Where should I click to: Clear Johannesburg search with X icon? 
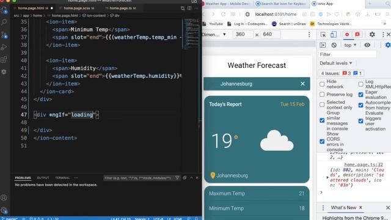pyautogui.click(x=302, y=84)
